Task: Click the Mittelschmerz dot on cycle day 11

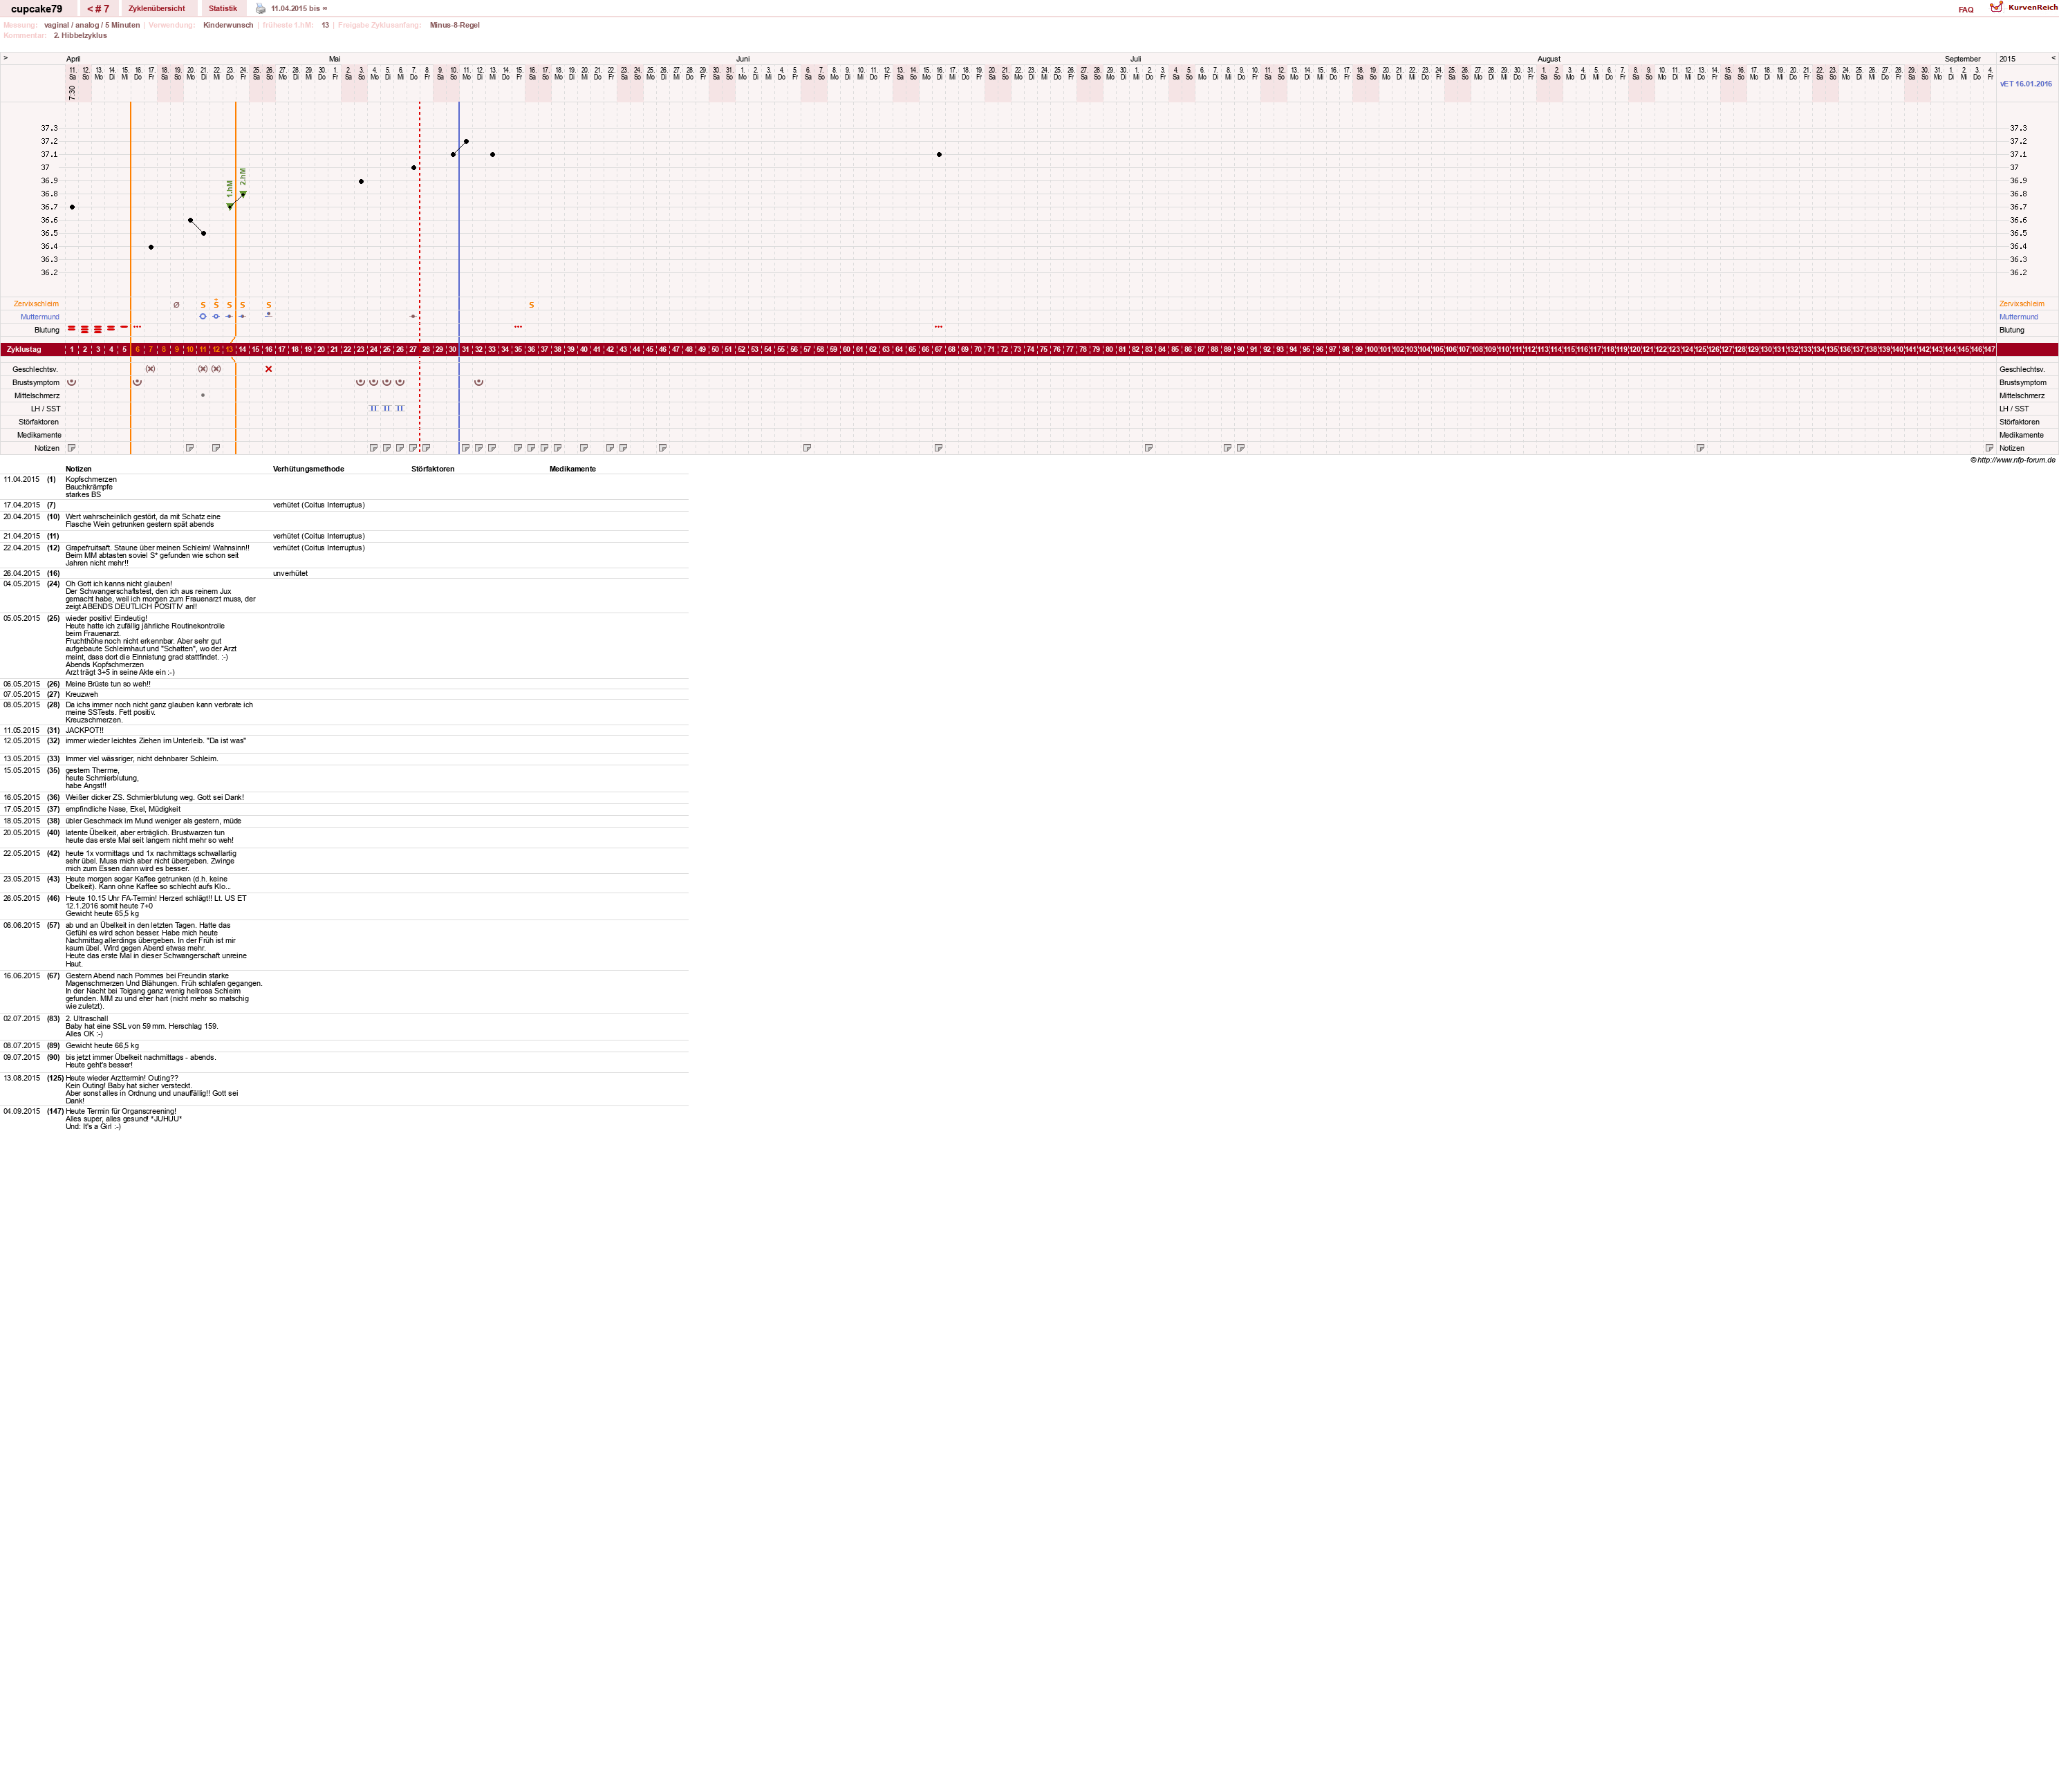Action: click(x=203, y=395)
